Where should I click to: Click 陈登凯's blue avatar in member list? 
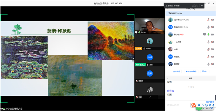tap(170, 57)
